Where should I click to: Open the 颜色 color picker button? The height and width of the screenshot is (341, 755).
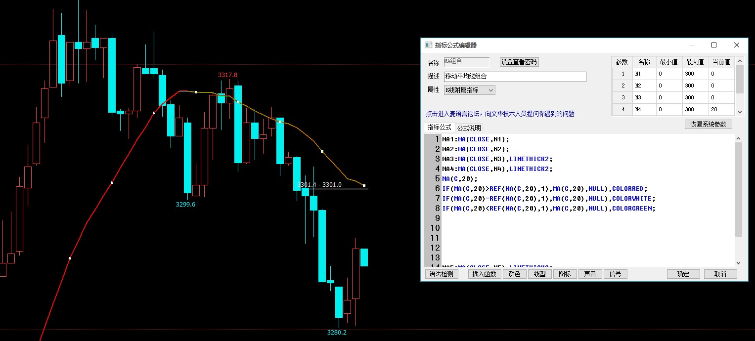click(x=514, y=274)
